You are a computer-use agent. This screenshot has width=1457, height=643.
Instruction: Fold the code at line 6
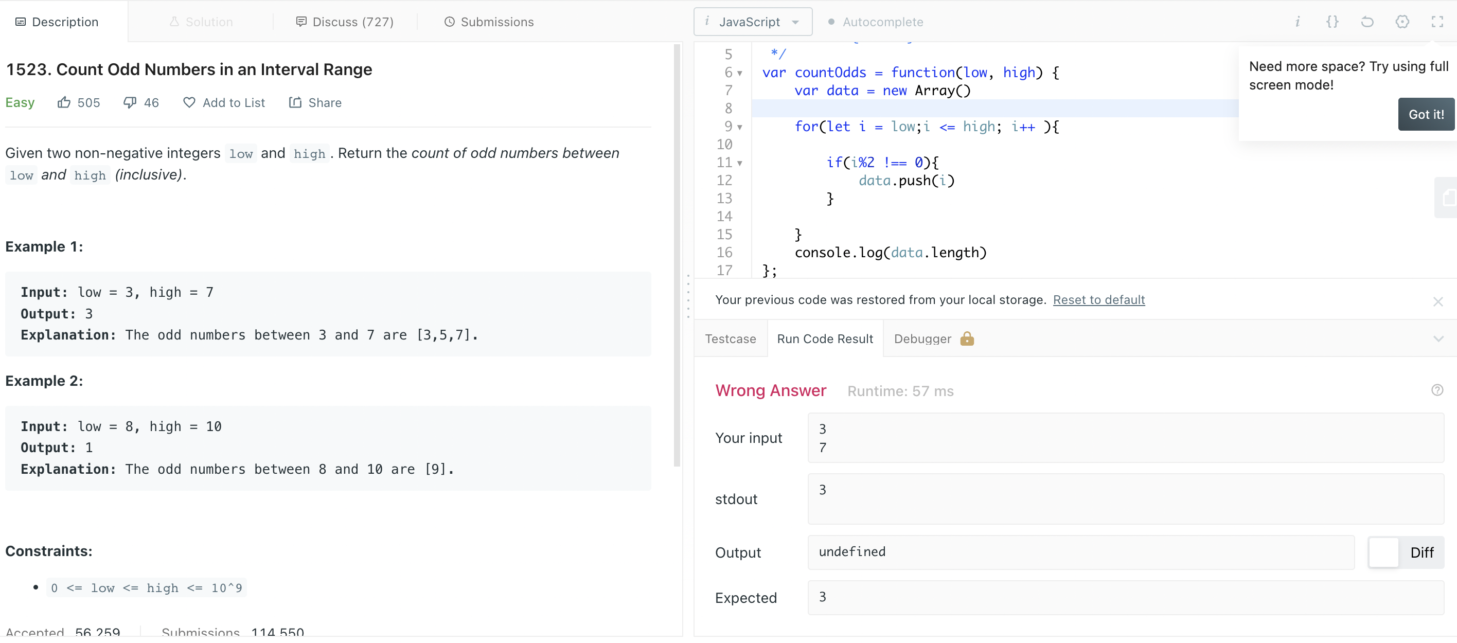(x=740, y=73)
